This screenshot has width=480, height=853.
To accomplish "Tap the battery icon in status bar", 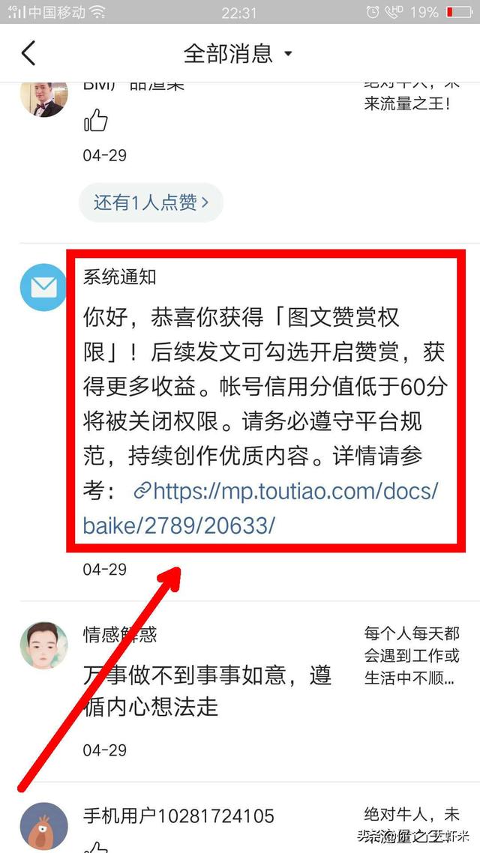I will click(458, 11).
